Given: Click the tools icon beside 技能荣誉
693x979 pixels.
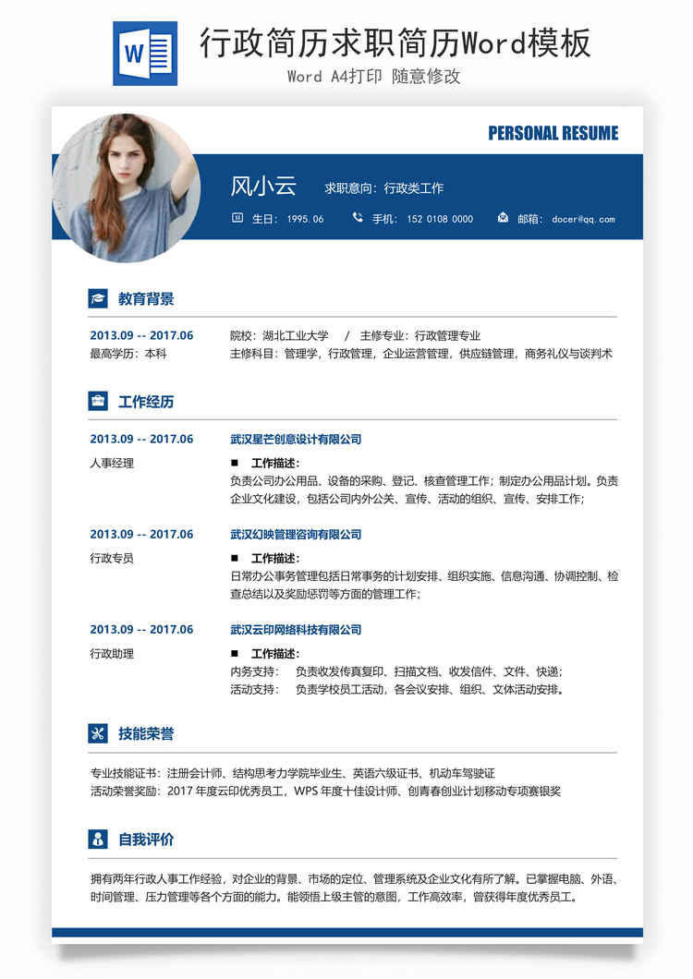Looking at the screenshot, I should [x=98, y=733].
